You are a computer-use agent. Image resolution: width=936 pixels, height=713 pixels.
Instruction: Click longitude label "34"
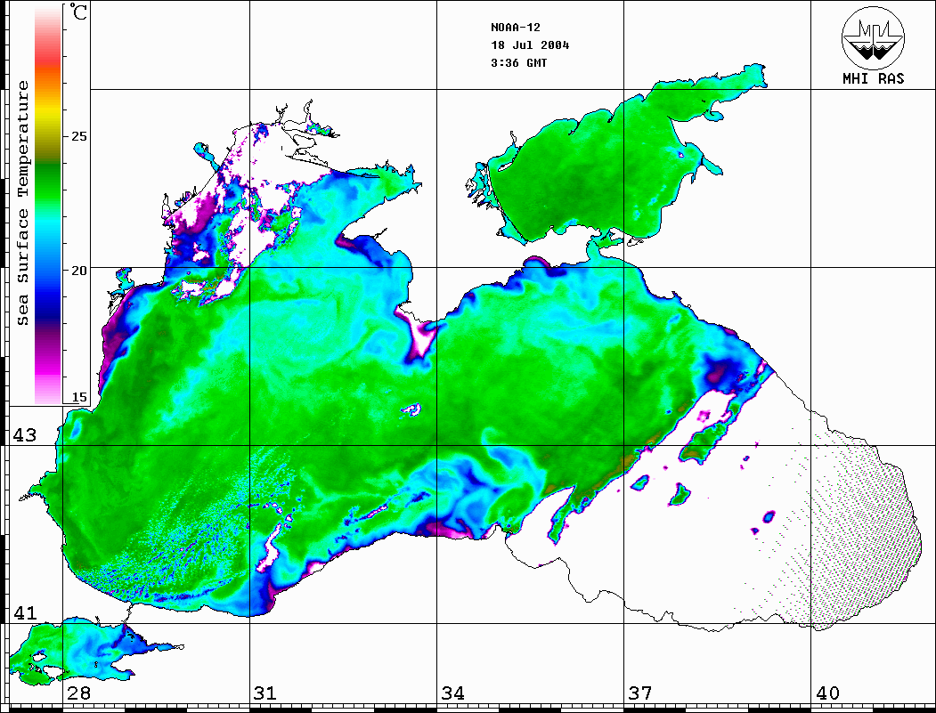point(452,693)
